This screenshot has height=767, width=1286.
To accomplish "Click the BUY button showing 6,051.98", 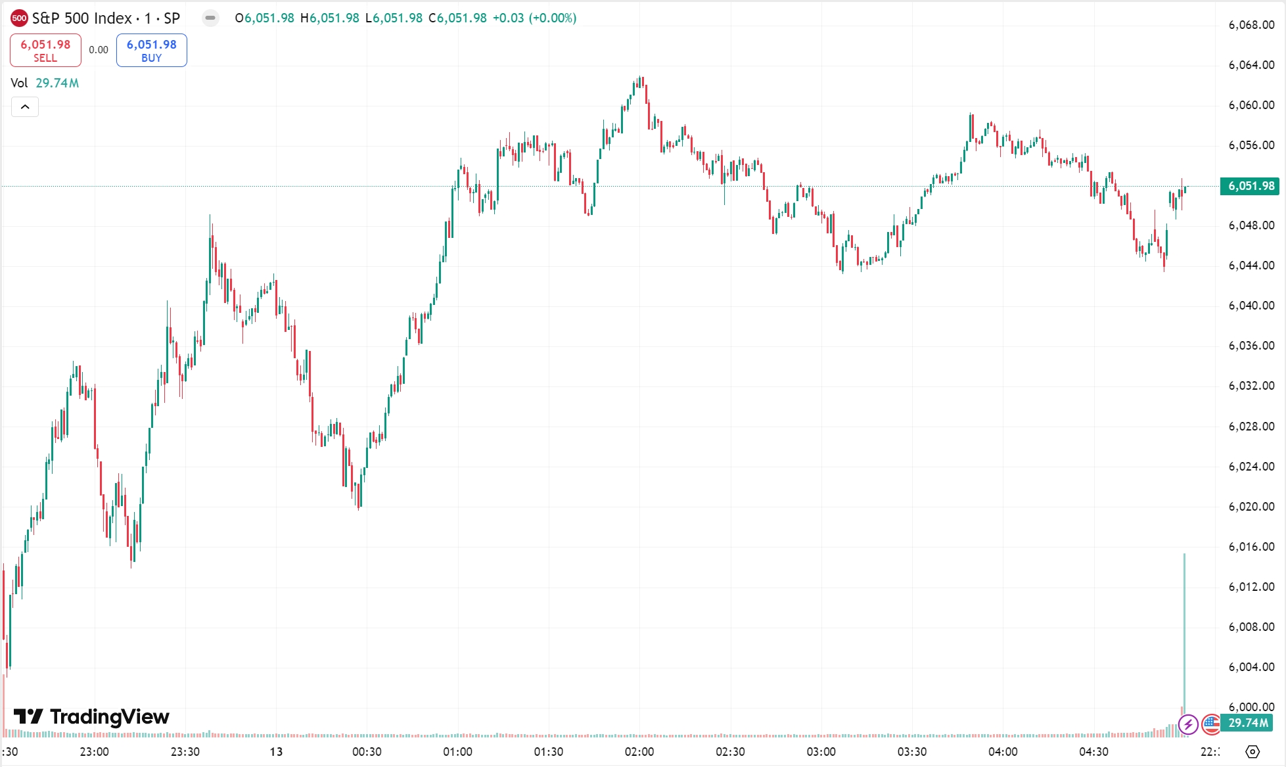I will click(151, 50).
